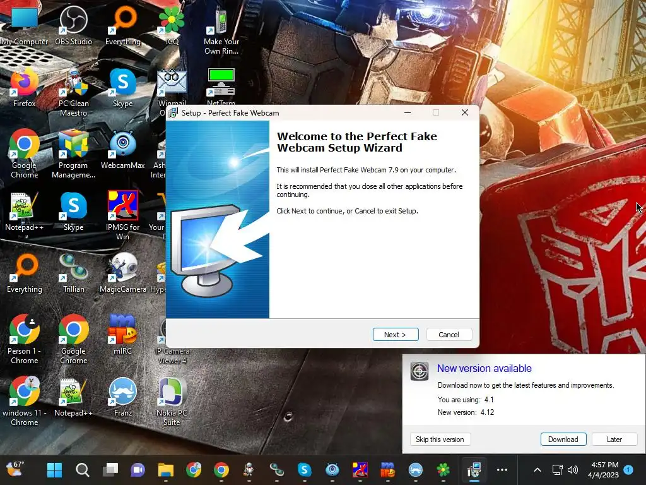Open the Windows Start menu
The image size is (646, 485).
tap(54, 470)
